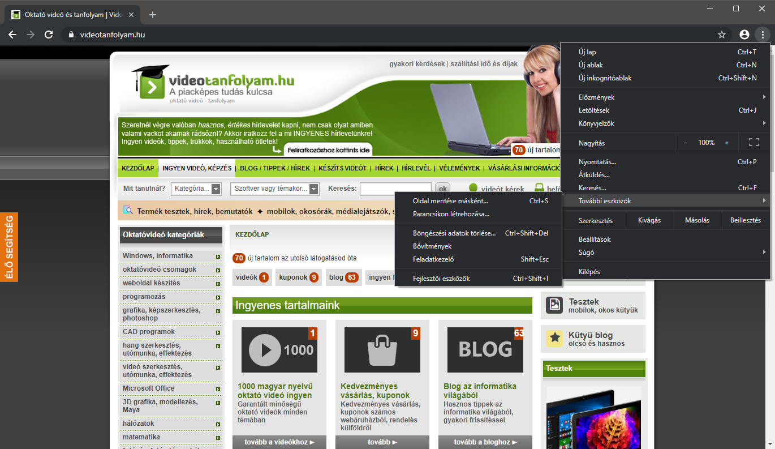Click the green arrow beside CAD programok
775x449 pixels.
pos(218,332)
